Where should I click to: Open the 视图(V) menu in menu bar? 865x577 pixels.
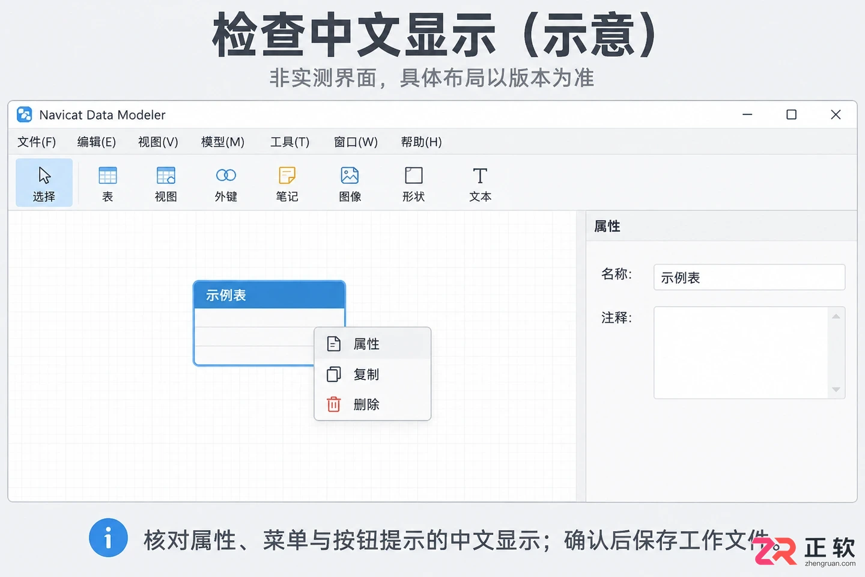158,142
